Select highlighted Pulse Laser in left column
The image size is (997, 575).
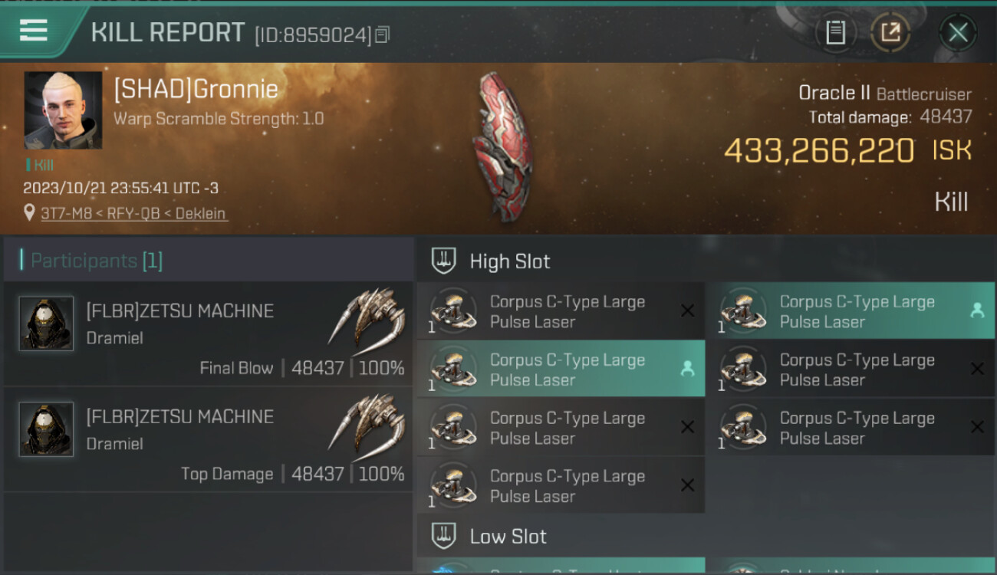[x=561, y=370]
